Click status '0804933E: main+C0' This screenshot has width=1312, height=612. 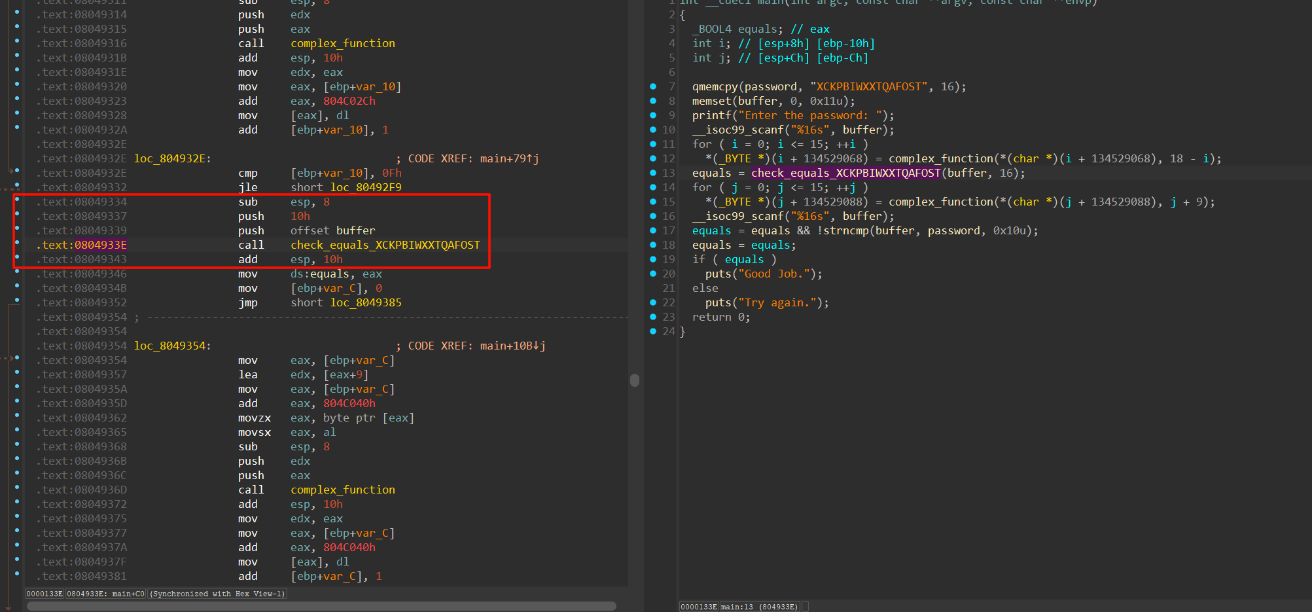point(106,594)
